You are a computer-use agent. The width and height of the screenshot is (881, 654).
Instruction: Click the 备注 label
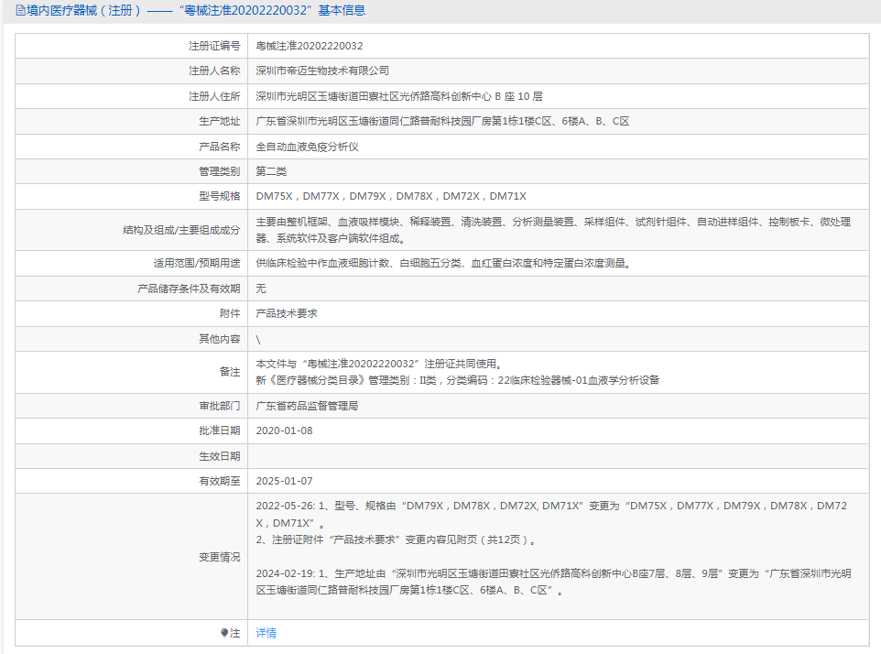[230, 372]
